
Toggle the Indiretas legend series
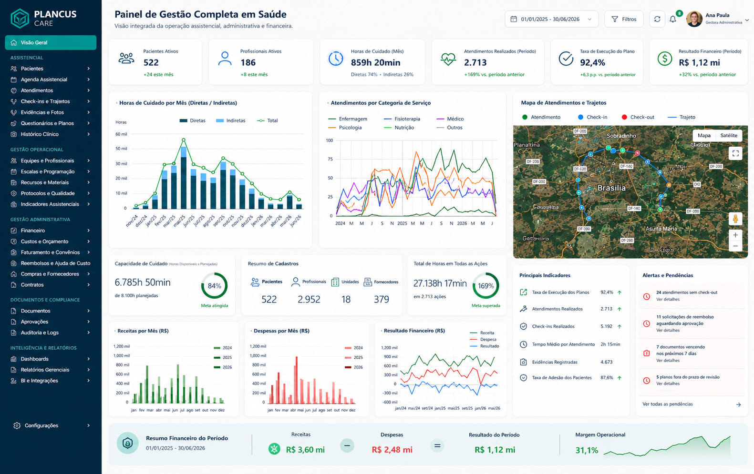(230, 121)
